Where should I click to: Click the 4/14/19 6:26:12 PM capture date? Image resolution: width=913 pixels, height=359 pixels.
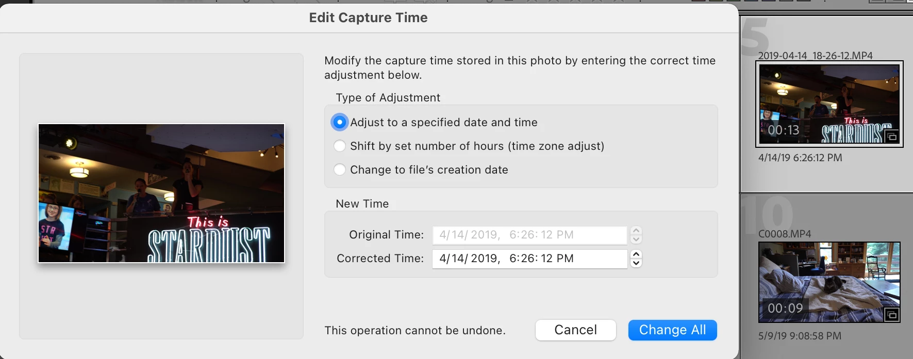[800, 158]
